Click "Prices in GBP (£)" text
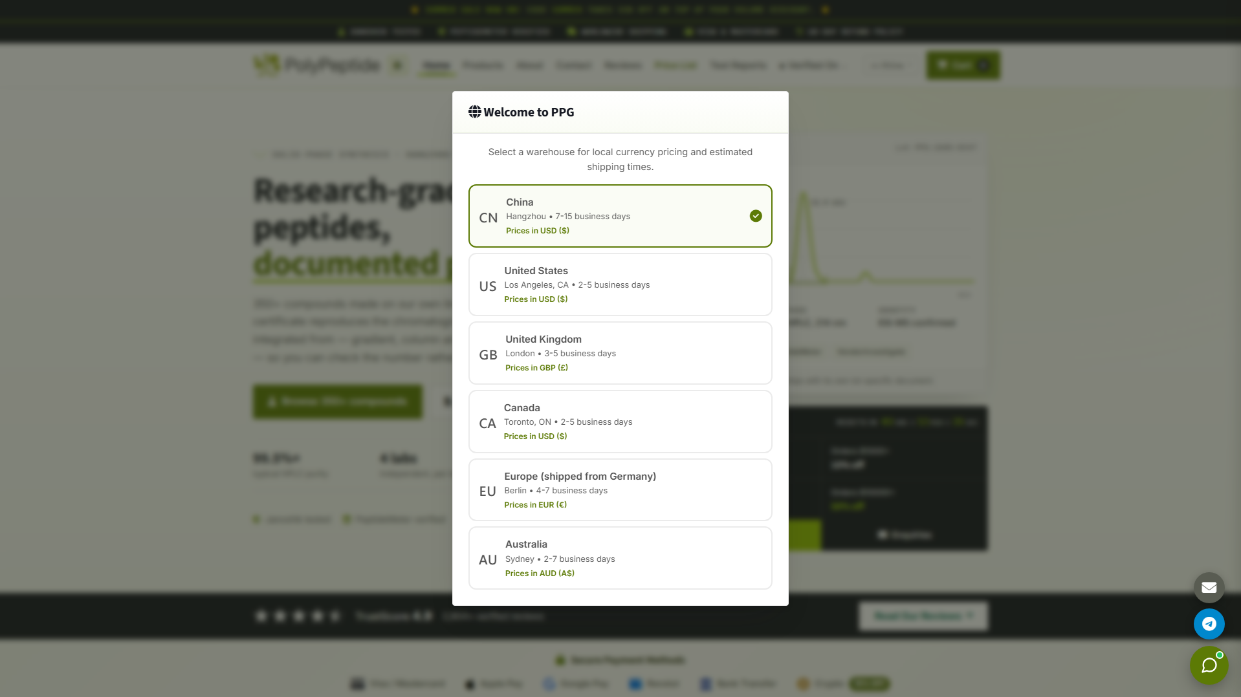Screen dimensions: 1241x697 [537, 368]
